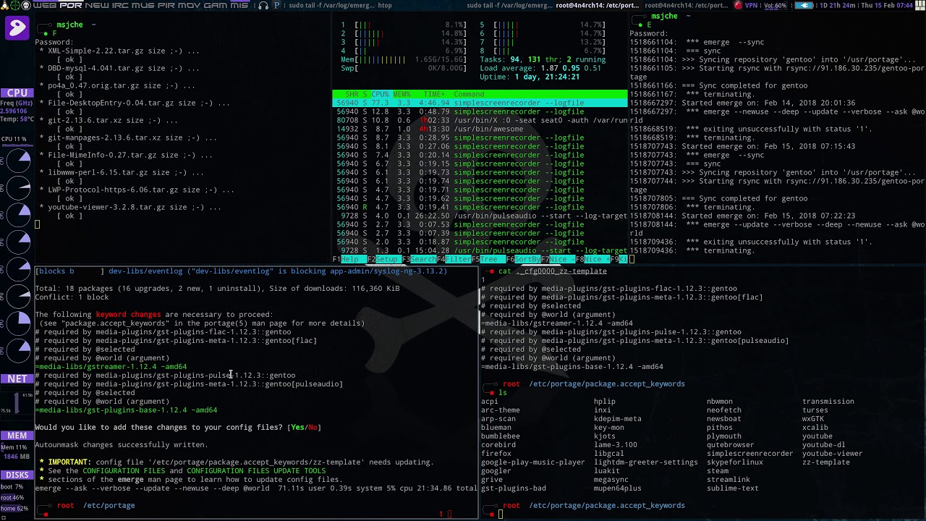Sort htop by the CPU% column header
926x521 pixels.
tap(380, 94)
